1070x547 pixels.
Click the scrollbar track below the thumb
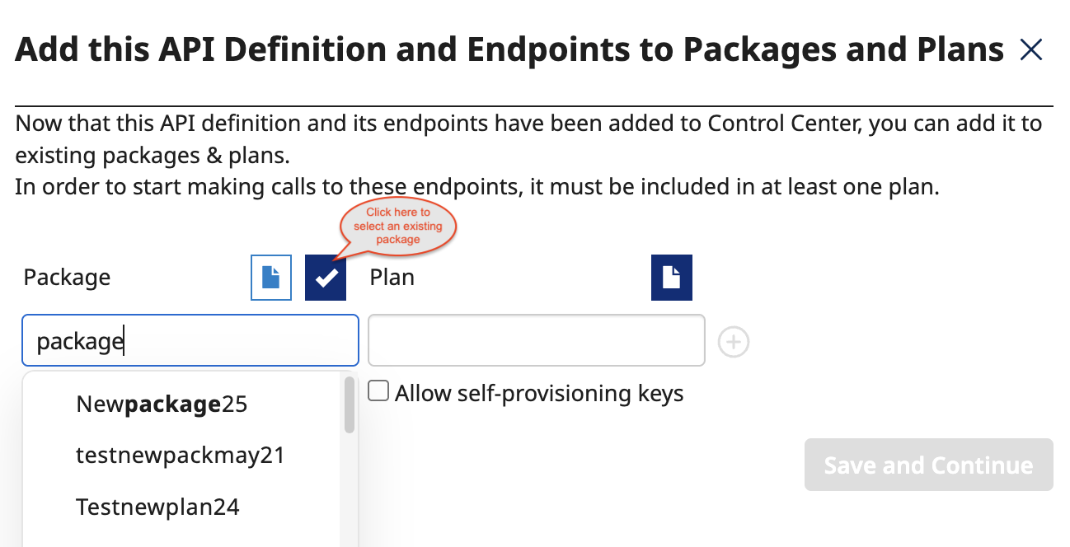[x=350, y=494]
